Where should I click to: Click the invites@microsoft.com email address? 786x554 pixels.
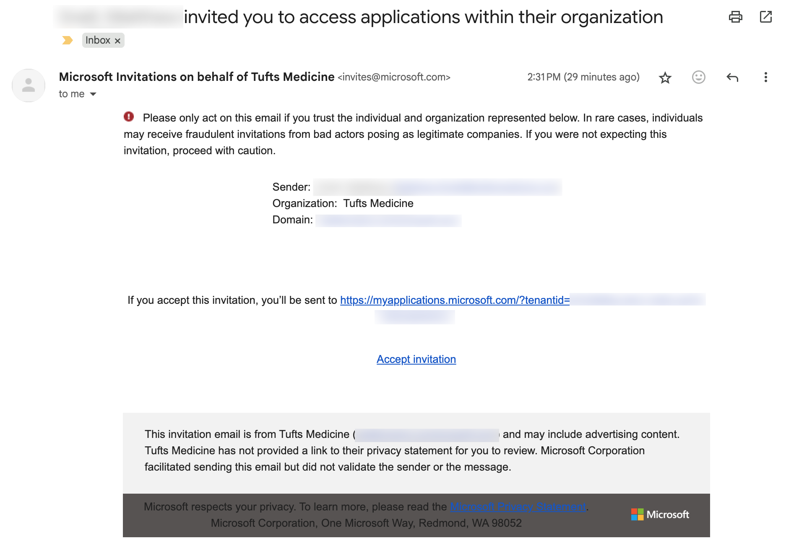click(394, 77)
